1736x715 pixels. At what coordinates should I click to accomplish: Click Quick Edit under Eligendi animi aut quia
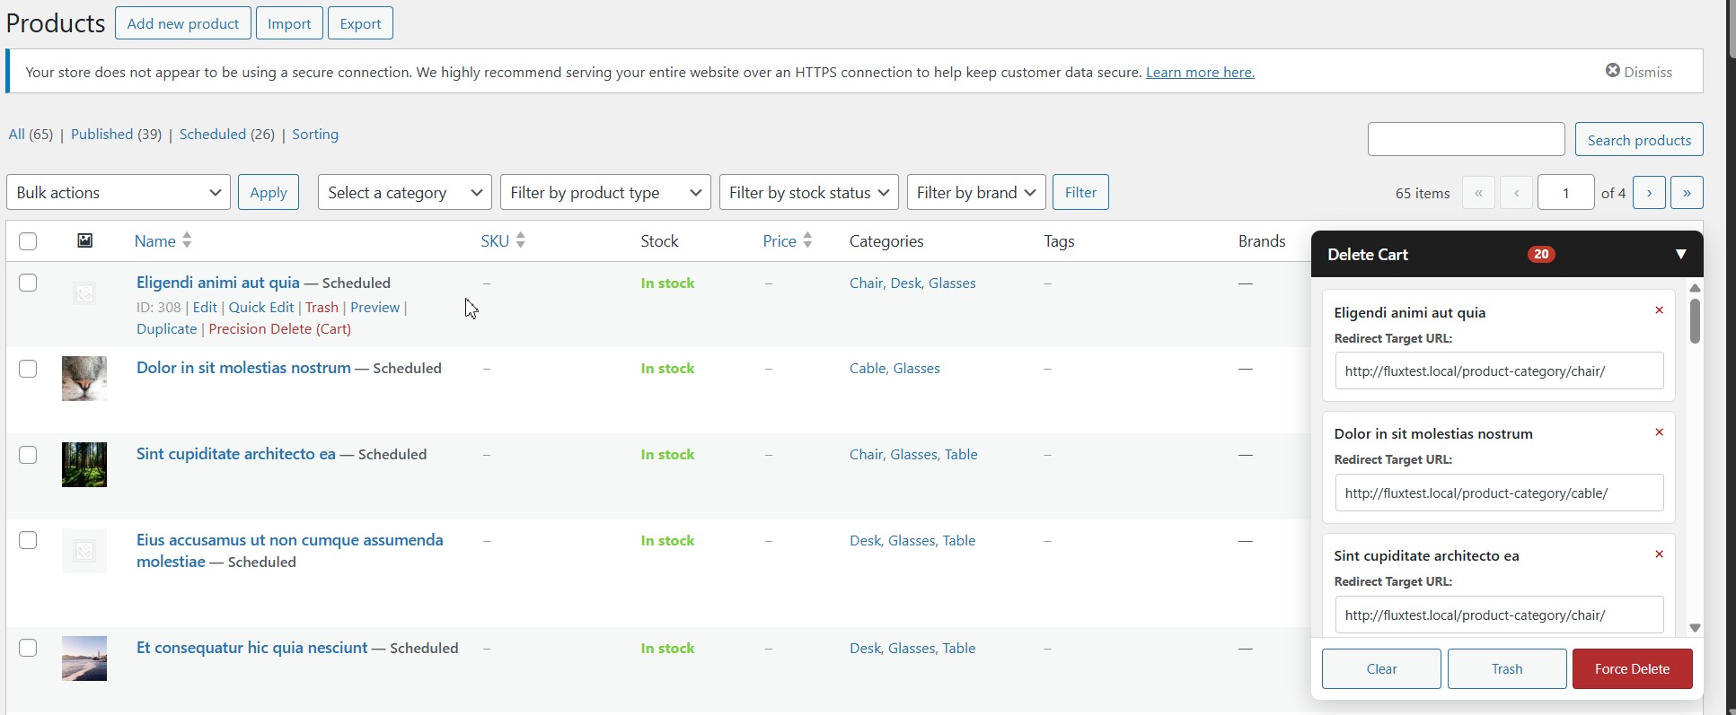pyautogui.click(x=260, y=307)
